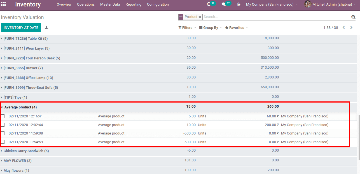Open the apps grid menu icon
Viewport: 360px width, 174px height.
pos(3,4)
